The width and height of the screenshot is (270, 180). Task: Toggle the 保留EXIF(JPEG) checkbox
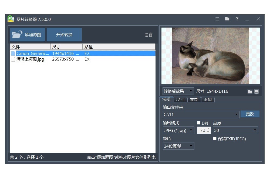pyautogui.click(x=215, y=139)
